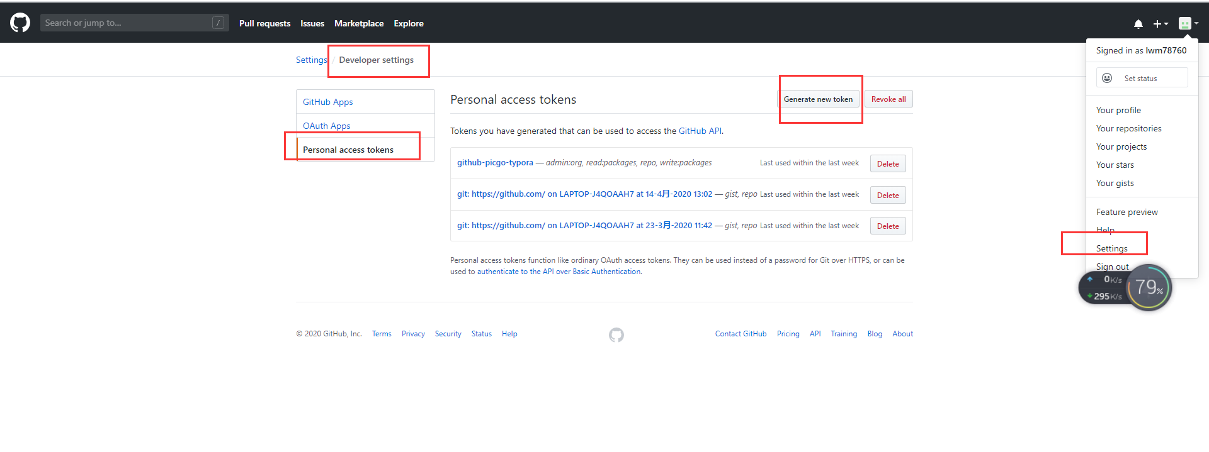The width and height of the screenshot is (1209, 452).
Task: Click the Settings breadcrumb link
Action: click(312, 60)
